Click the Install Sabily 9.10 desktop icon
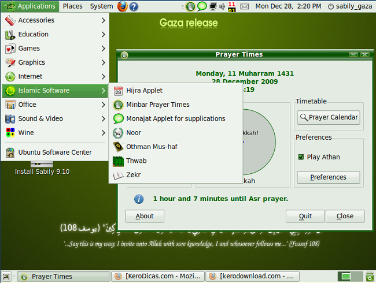The image size is (376, 283). tap(42, 167)
